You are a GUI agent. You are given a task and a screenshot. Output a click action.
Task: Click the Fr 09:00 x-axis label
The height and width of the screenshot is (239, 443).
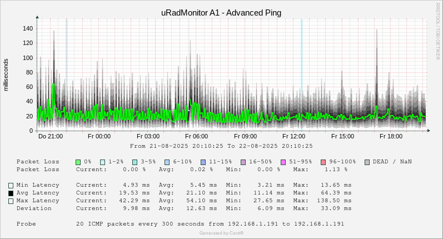click(246, 136)
